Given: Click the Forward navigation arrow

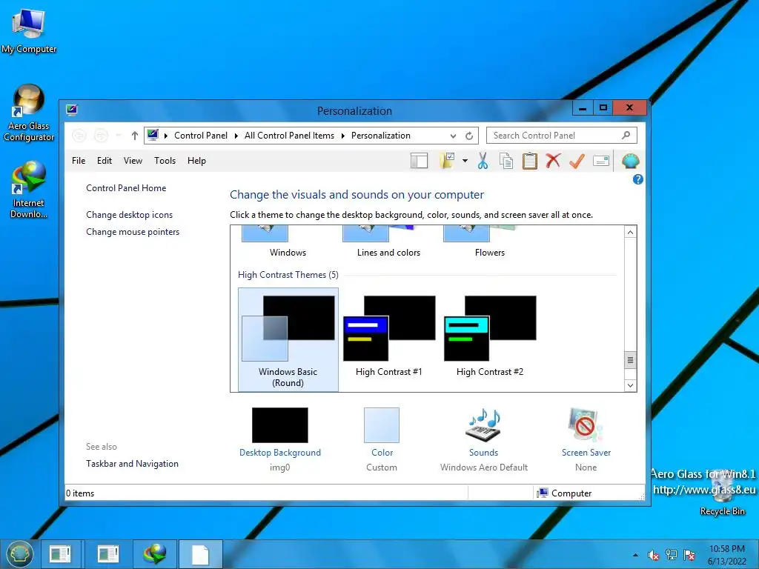Looking at the screenshot, I should click(101, 136).
